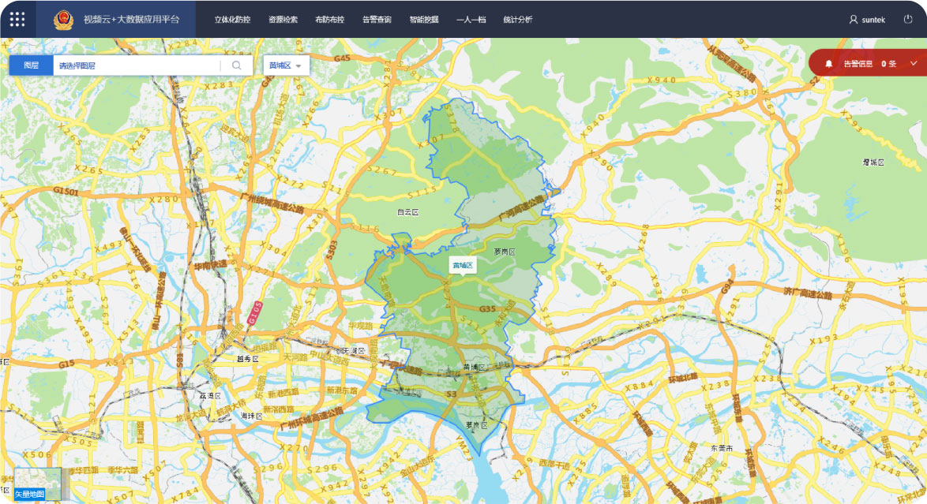
Task: Switch map type via 矢量地图 thumbnail
Action: [37, 484]
